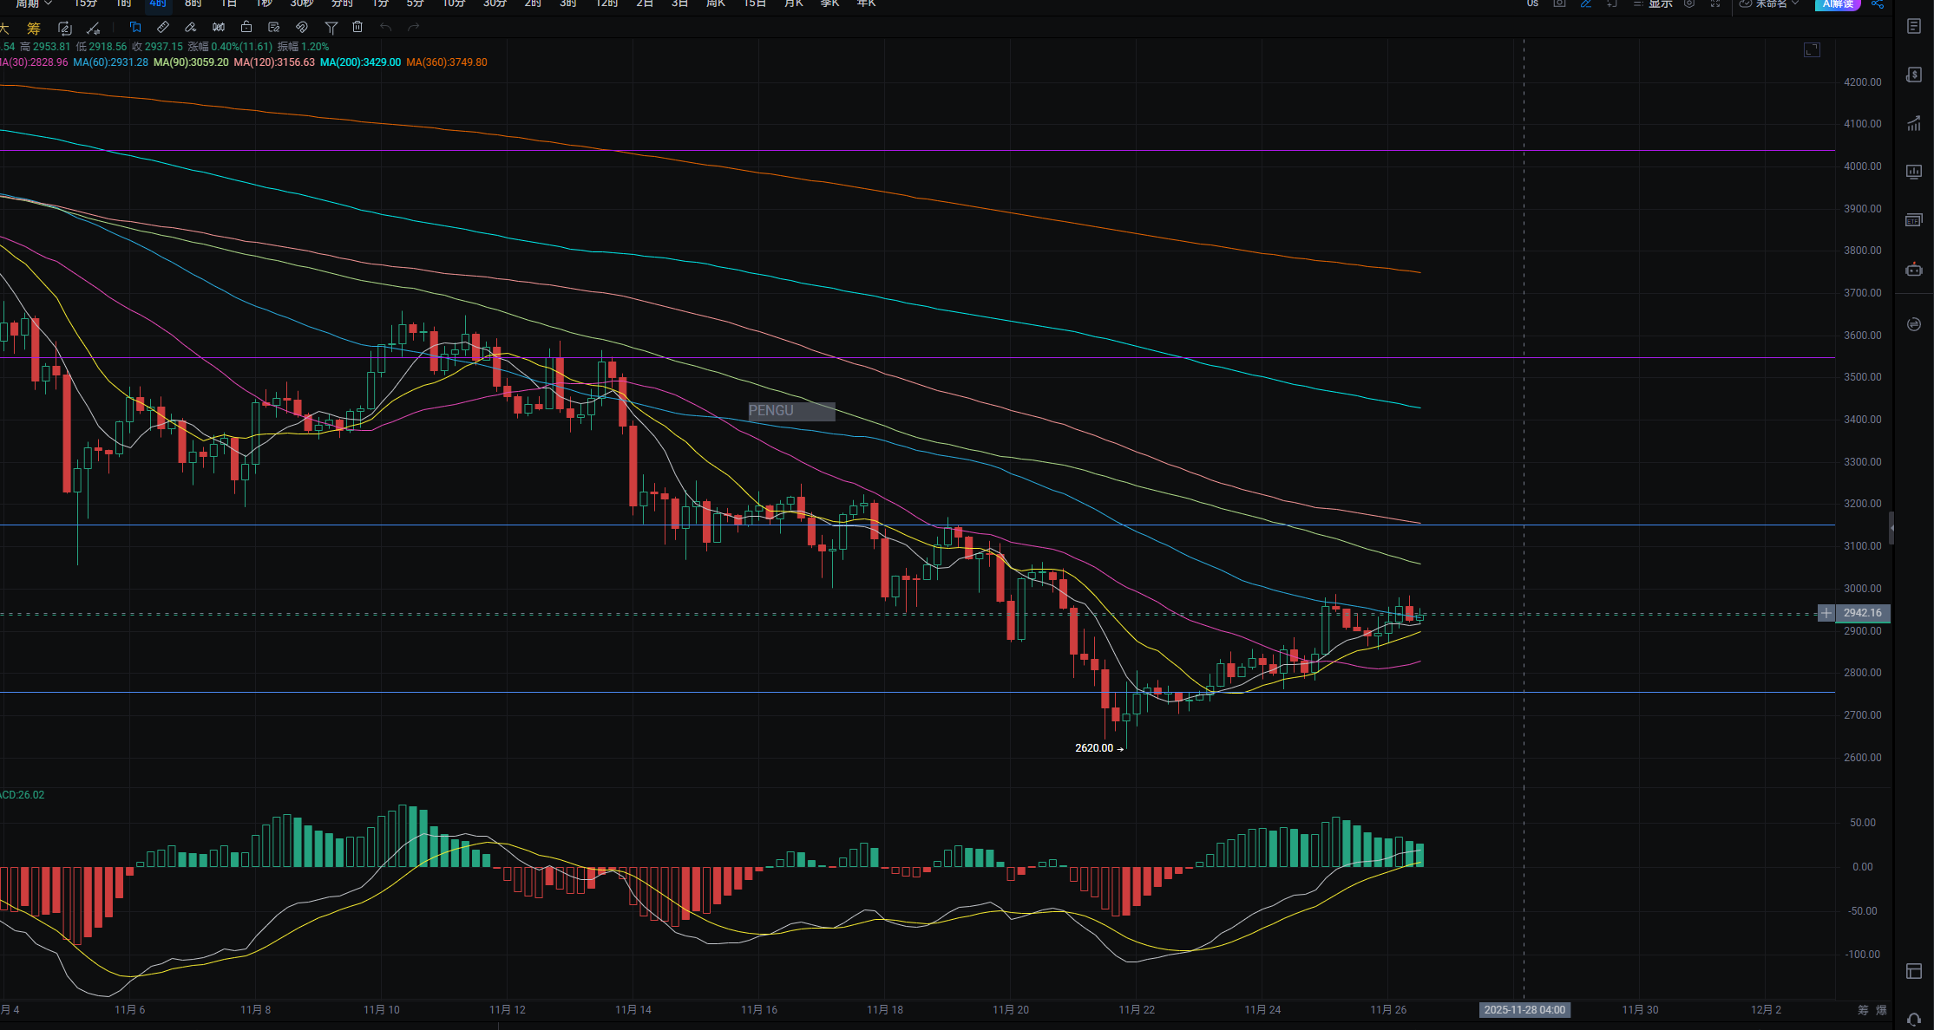The height and width of the screenshot is (1030, 1934).
Task: Click the trash can delete drawings icon
Action: click(357, 27)
